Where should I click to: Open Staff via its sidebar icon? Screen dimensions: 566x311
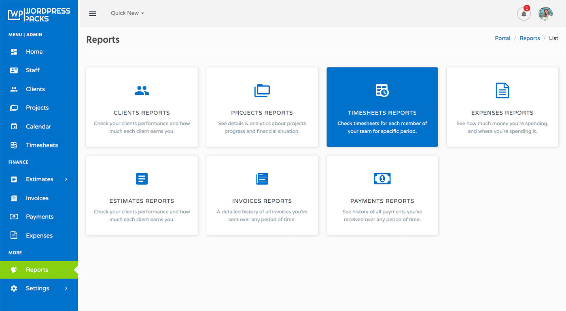[x=15, y=70]
